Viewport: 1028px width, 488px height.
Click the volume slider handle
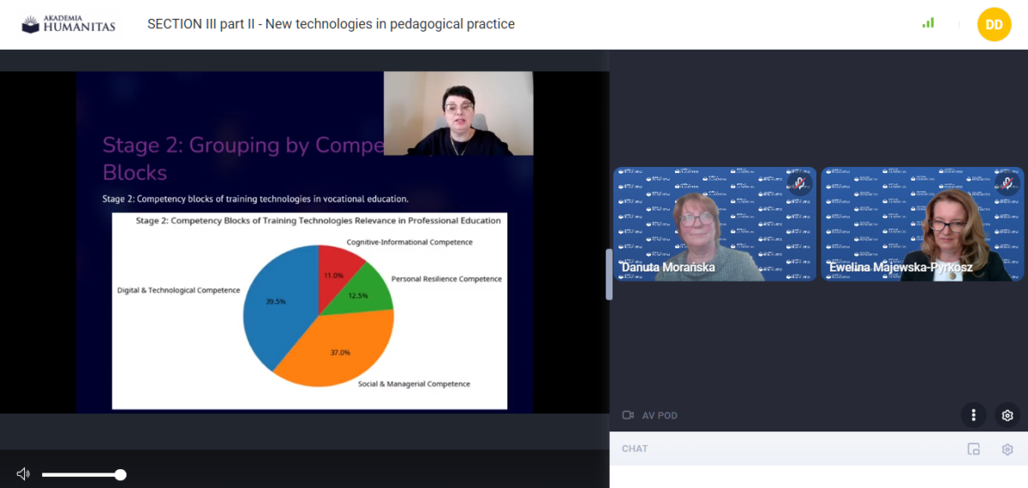tap(121, 474)
